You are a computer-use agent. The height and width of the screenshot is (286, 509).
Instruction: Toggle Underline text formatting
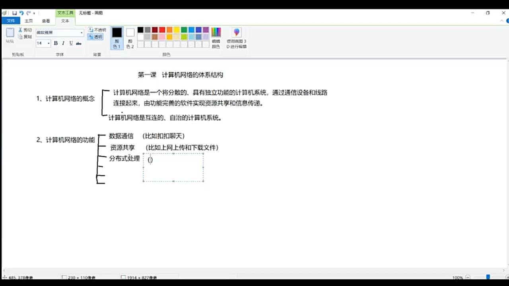click(x=71, y=43)
